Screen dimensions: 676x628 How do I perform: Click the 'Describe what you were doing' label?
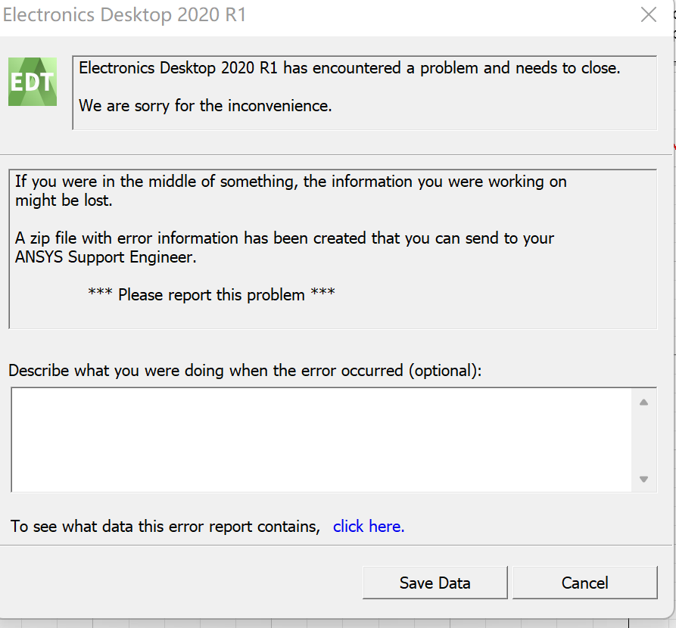[x=245, y=371]
